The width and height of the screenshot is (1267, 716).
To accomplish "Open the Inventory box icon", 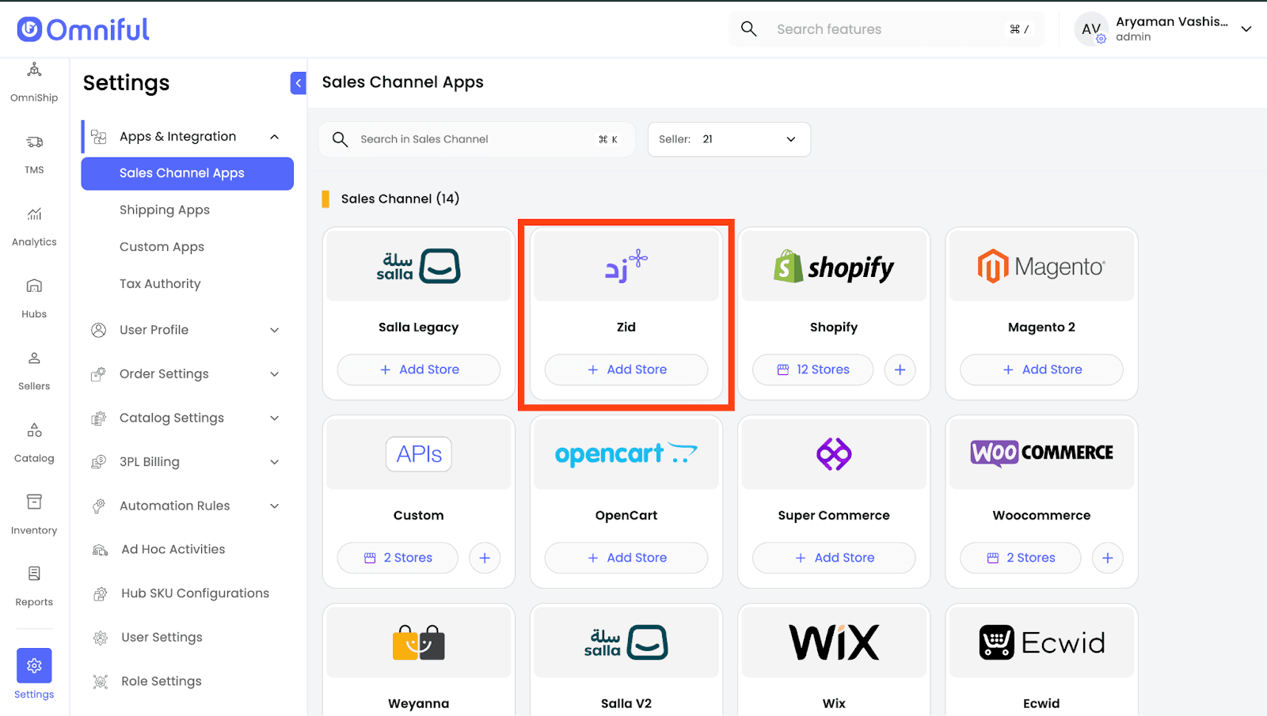I will [x=34, y=503].
